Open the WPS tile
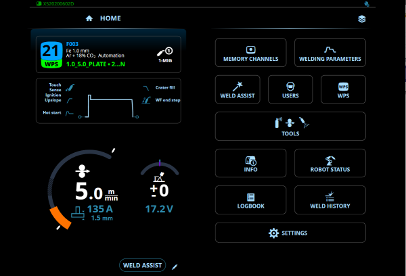The image size is (406, 276). point(343,91)
